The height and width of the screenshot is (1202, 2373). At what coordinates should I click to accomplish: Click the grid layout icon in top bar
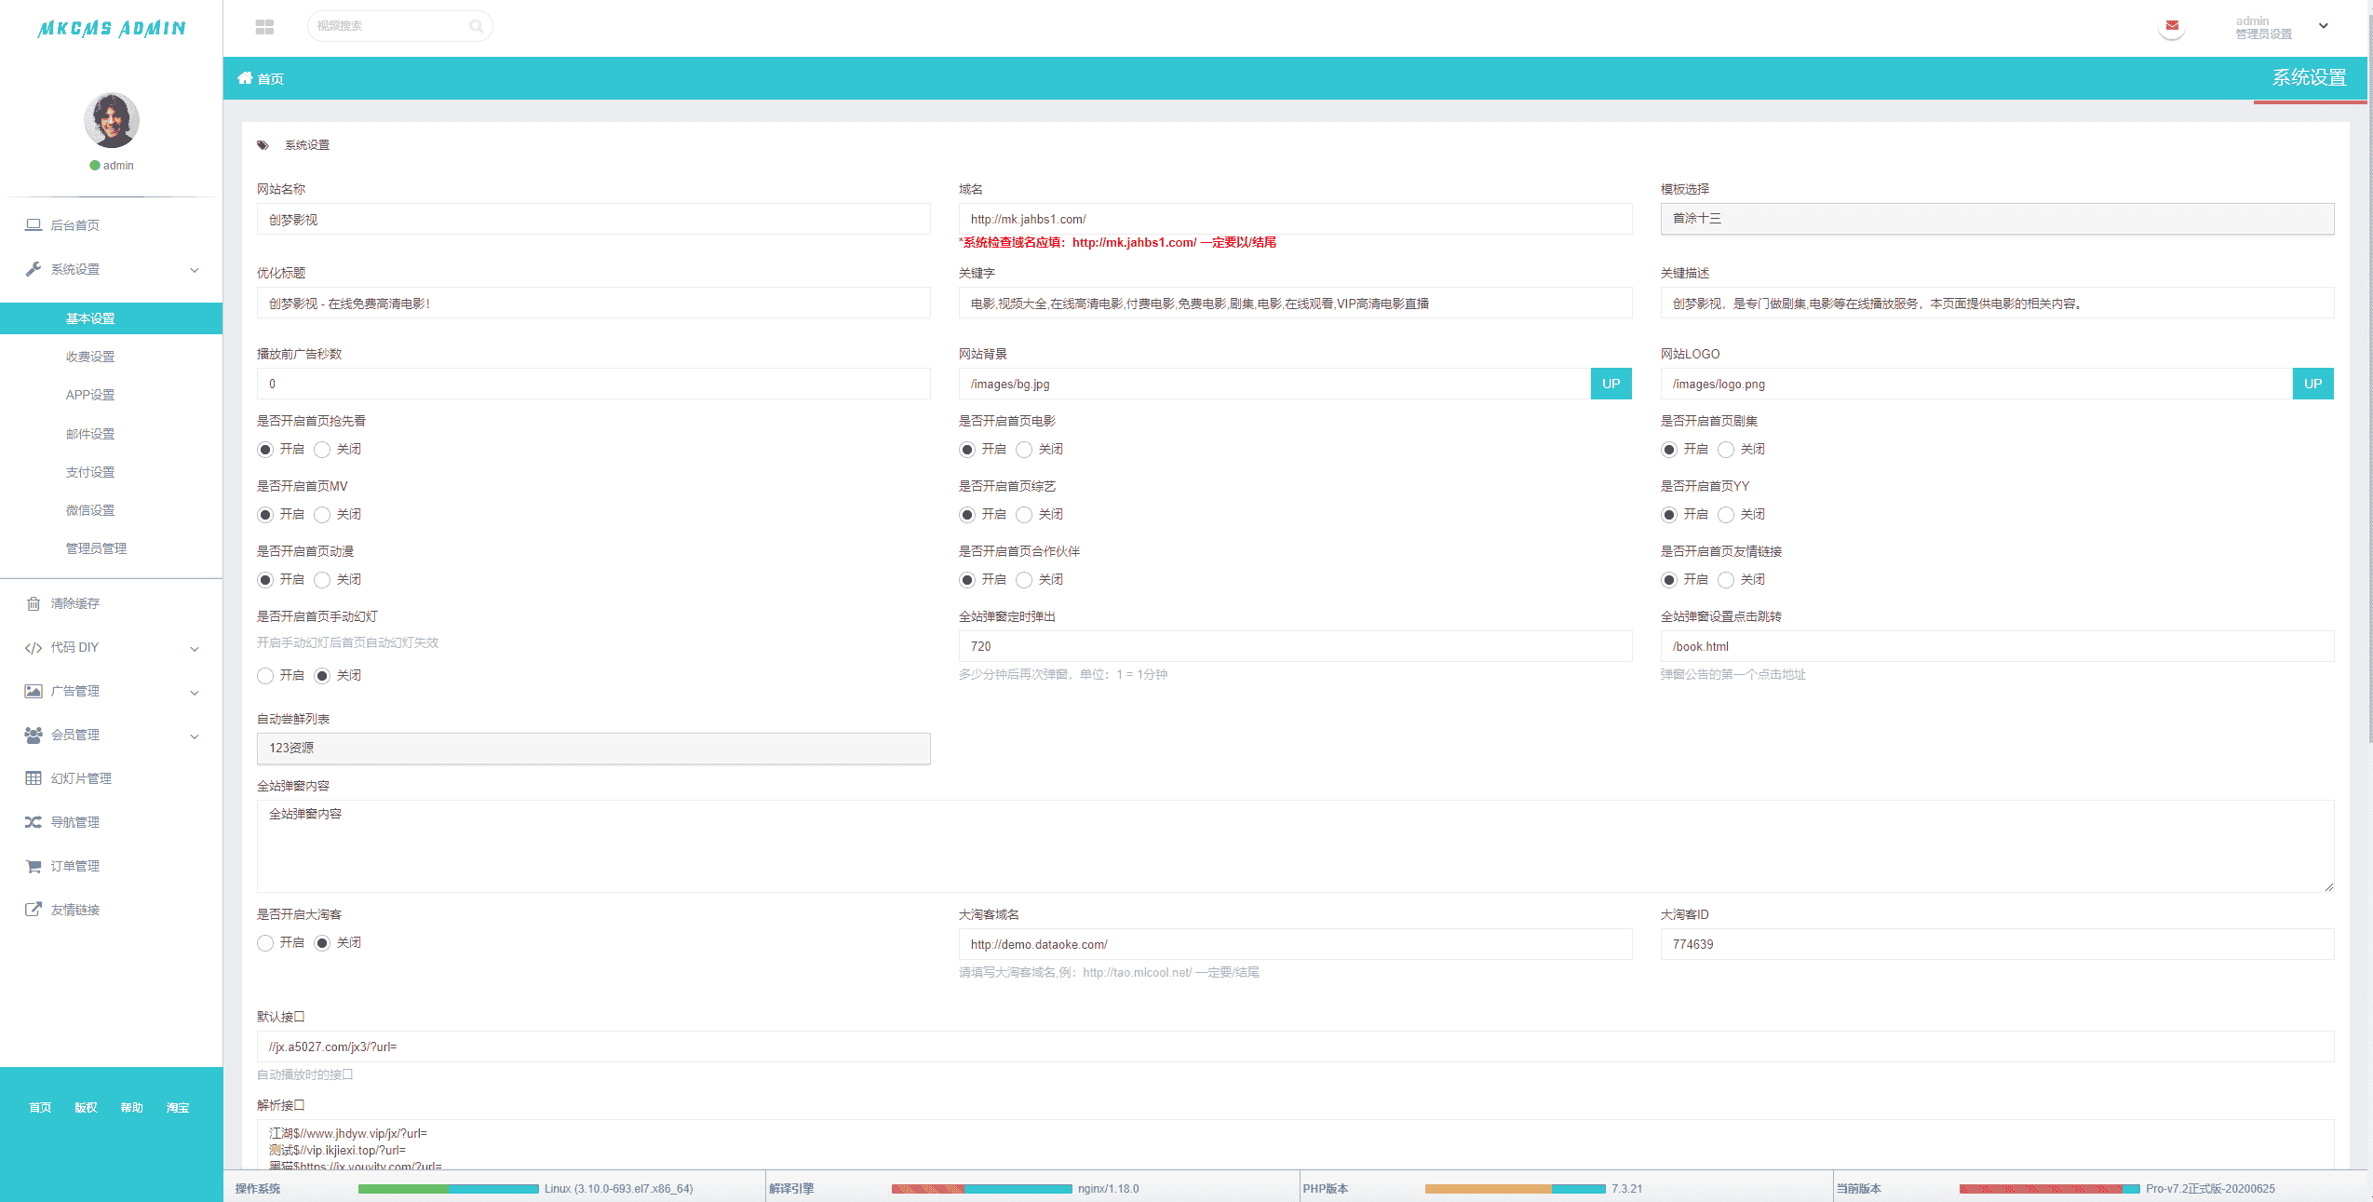(x=264, y=26)
